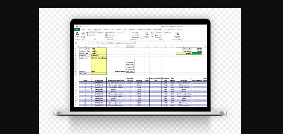Click Tell me what you want to do
The width and height of the screenshot is (283, 134).
pos(174,30)
